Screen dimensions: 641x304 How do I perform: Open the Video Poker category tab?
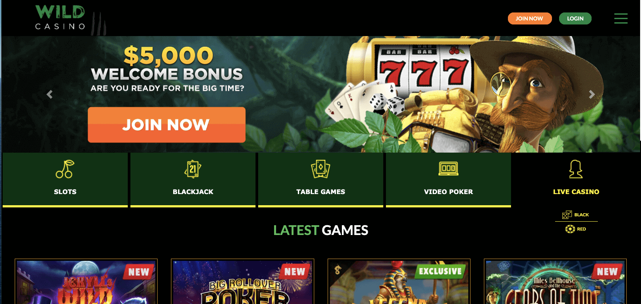[x=448, y=180]
